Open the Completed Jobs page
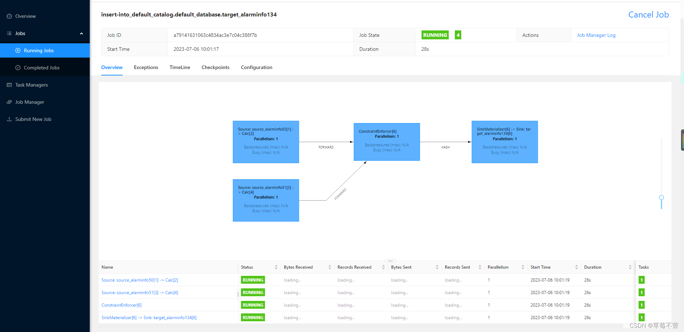This screenshot has height=332, width=684. pyautogui.click(x=45, y=68)
